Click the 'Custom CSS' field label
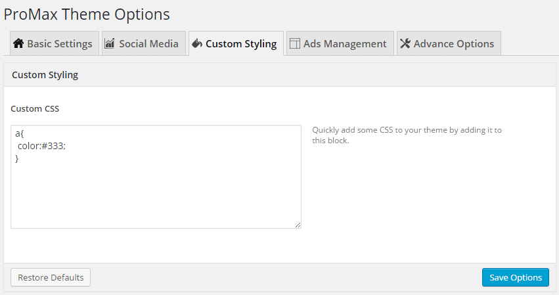Image resolution: width=559 pixels, height=295 pixels. (35, 109)
